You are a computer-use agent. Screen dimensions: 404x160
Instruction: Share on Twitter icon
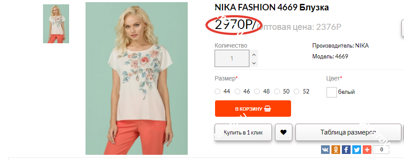[x=357, y=150]
